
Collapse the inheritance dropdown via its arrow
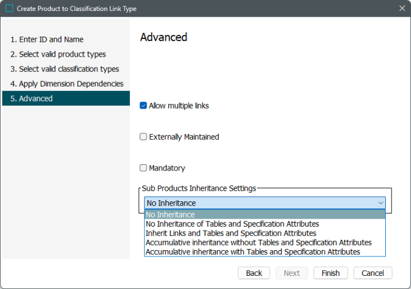(x=381, y=203)
